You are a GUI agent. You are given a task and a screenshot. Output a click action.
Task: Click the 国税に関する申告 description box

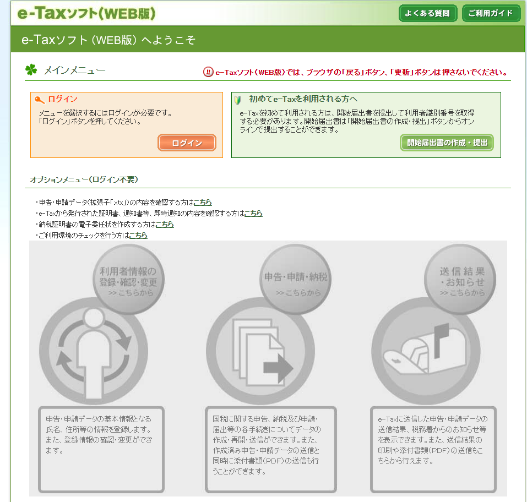point(270,449)
